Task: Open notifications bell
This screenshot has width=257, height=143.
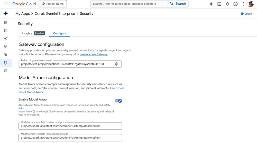Action: click(x=227, y=4)
